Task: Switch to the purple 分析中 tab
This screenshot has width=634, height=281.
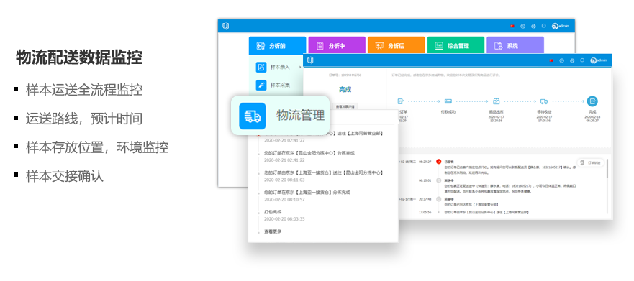Action: tap(337, 45)
